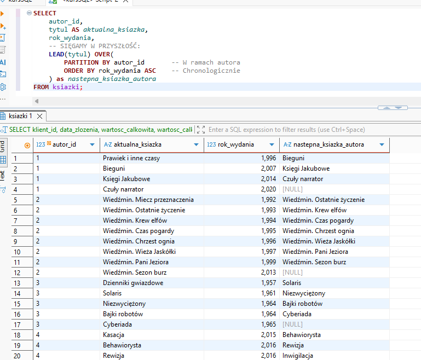This screenshot has height=360, width=421.
Task: Open the nastepna_ksiazka_autora column dropdown arrow
Action: pyautogui.click(x=382, y=145)
